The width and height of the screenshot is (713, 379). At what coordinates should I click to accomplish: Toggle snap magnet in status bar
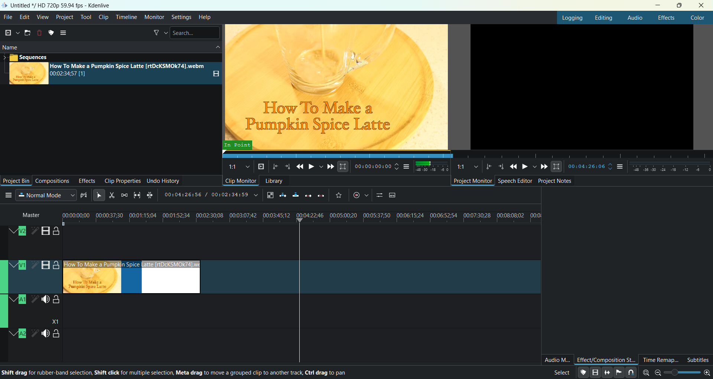[x=631, y=373]
